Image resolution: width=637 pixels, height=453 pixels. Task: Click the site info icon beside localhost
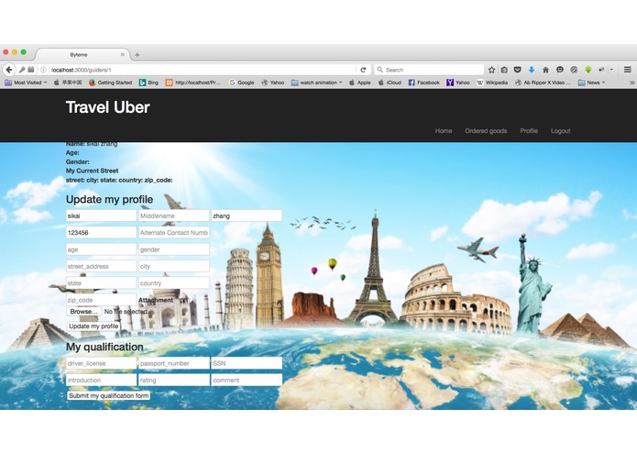click(43, 70)
